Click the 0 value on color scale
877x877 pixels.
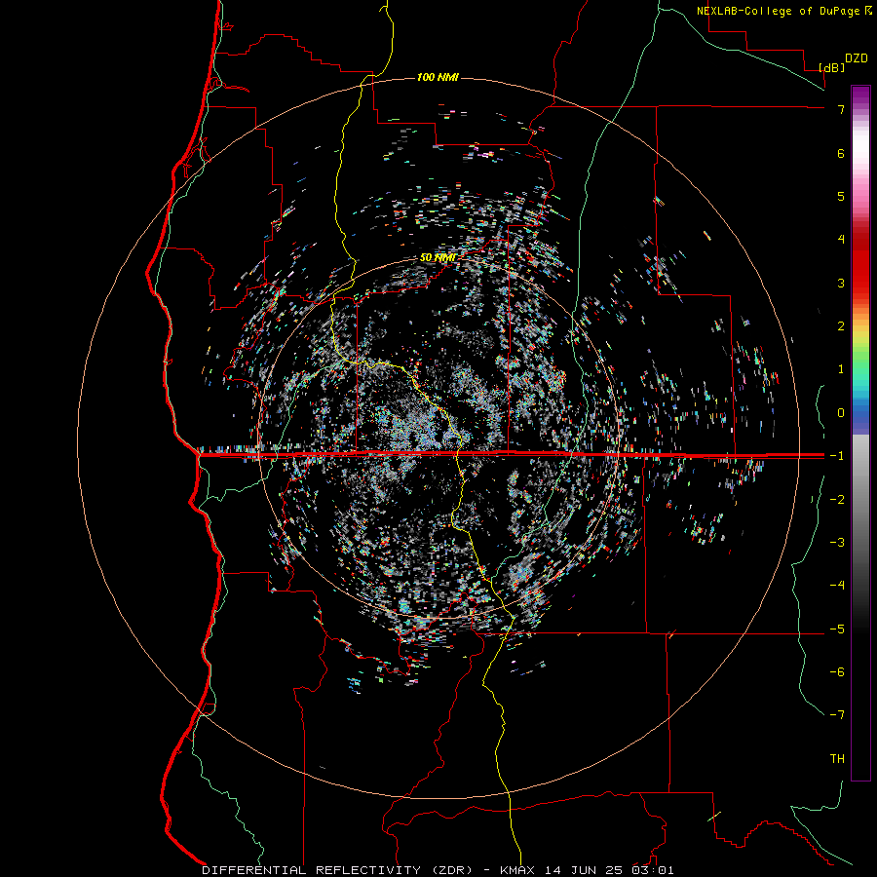(841, 413)
